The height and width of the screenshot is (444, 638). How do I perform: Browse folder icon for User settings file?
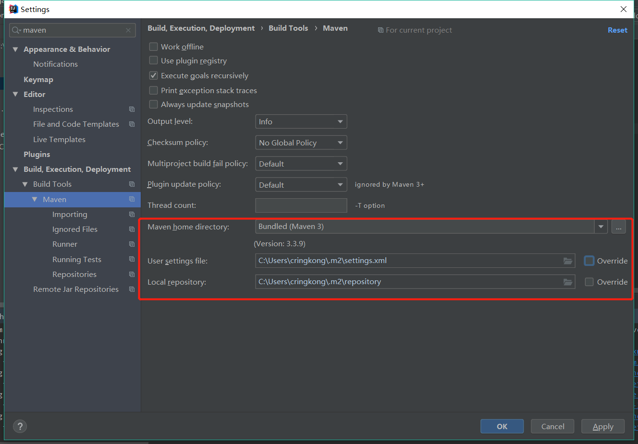point(568,261)
